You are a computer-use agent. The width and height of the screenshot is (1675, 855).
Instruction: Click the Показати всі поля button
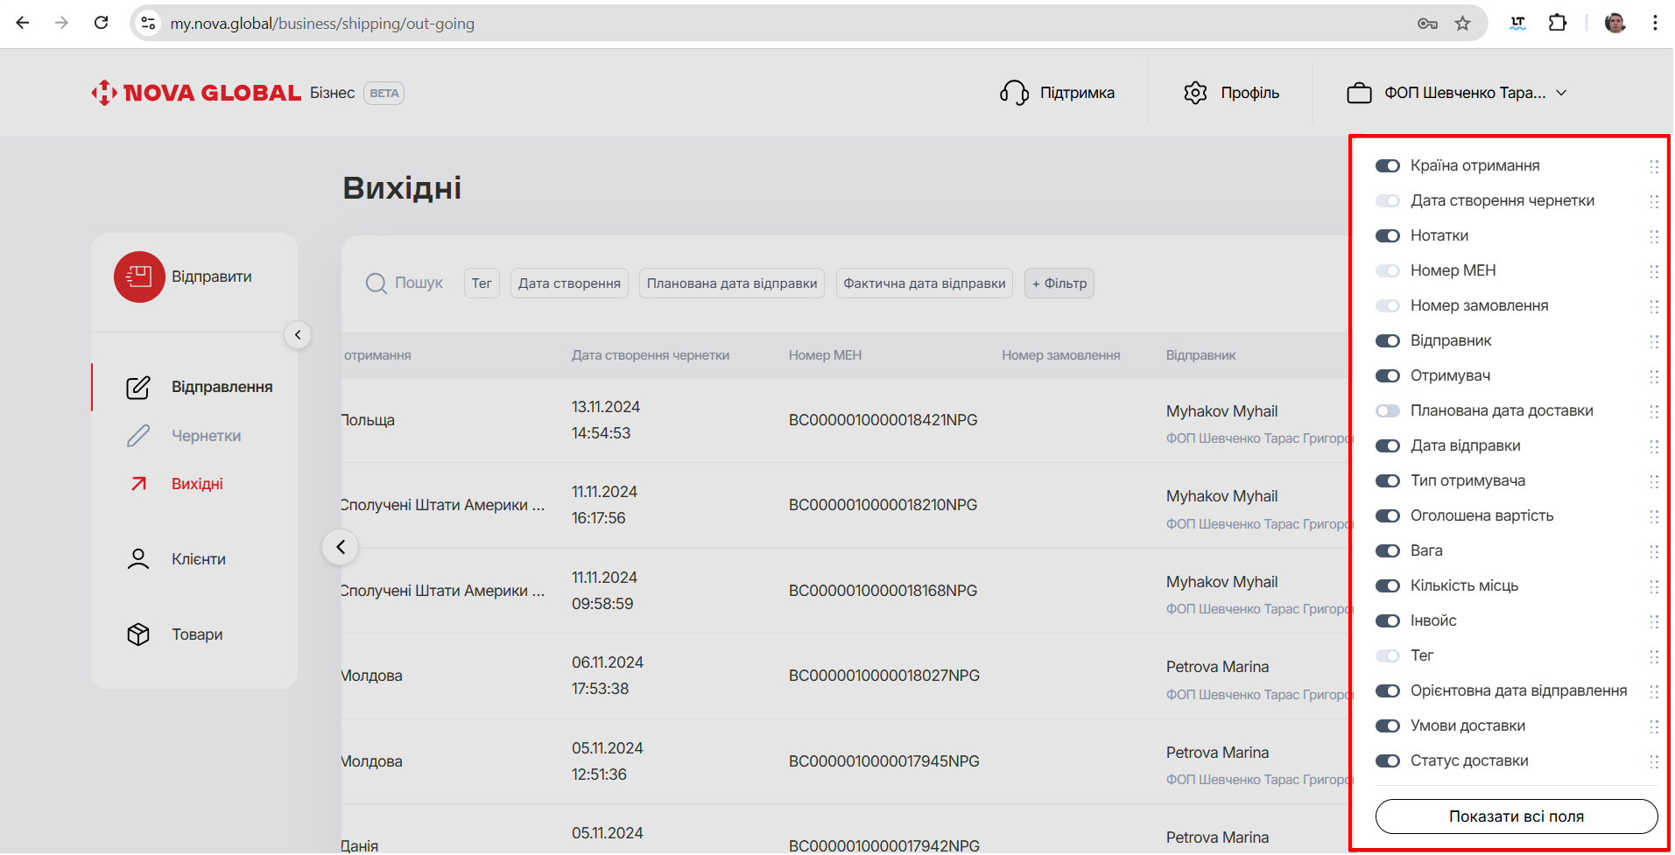[1516, 816]
